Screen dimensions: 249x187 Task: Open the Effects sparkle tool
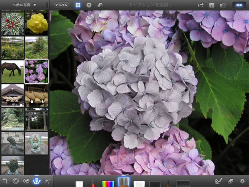click(x=47, y=181)
